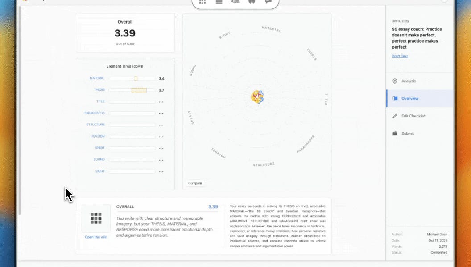
Task: Select SPIRIT in Element Breakdown list
Action: 100,148
